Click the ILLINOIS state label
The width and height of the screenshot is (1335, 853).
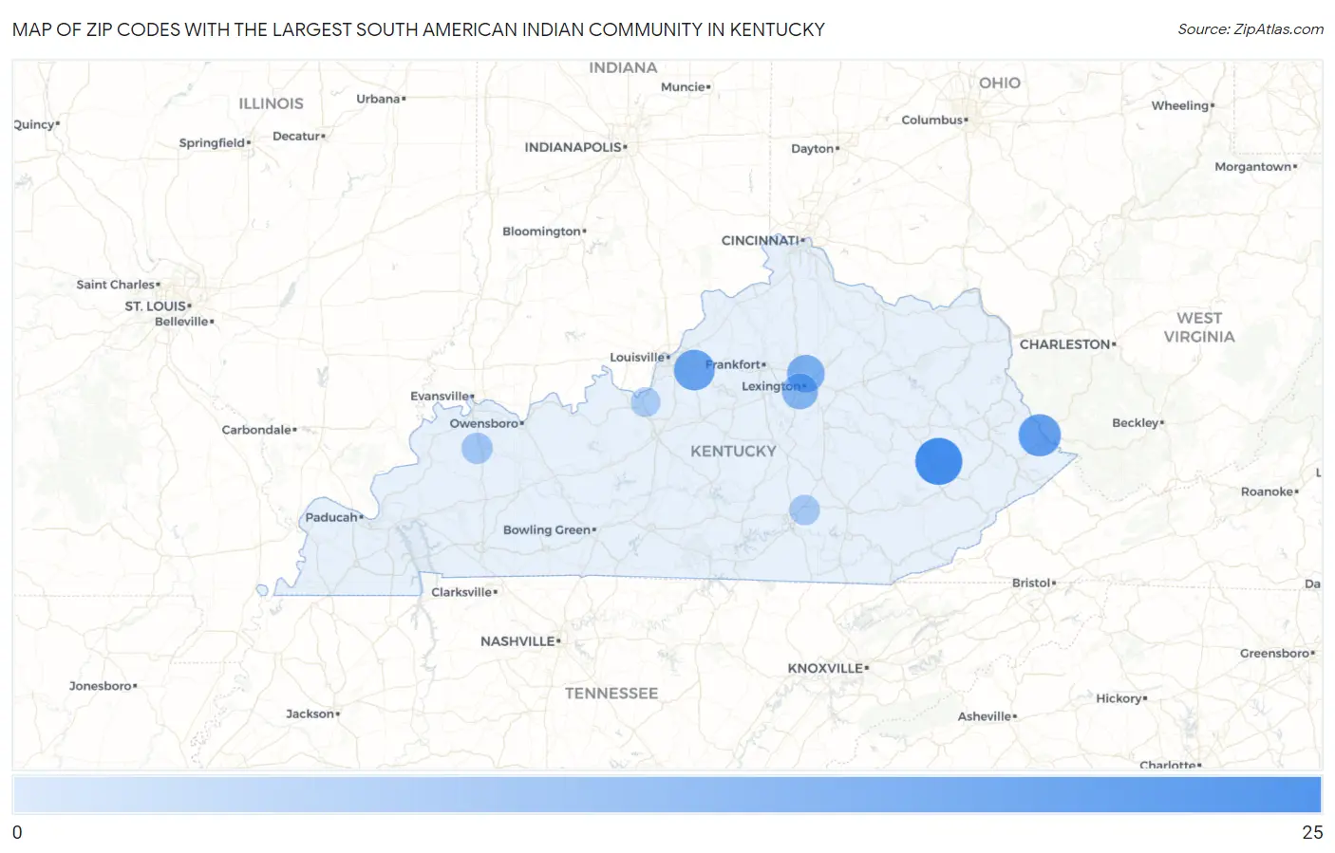(x=271, y=103)
